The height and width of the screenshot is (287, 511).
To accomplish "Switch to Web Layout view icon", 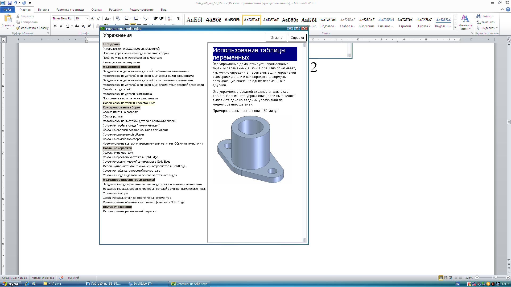I will (x=451, y=278).
